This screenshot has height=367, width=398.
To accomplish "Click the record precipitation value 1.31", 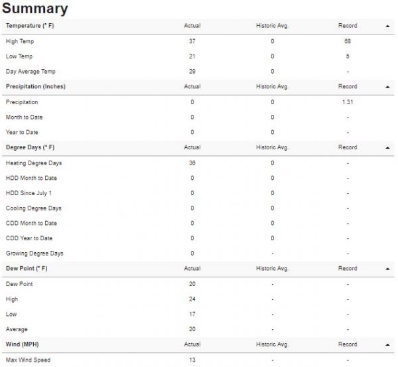I will coord(348,102).
